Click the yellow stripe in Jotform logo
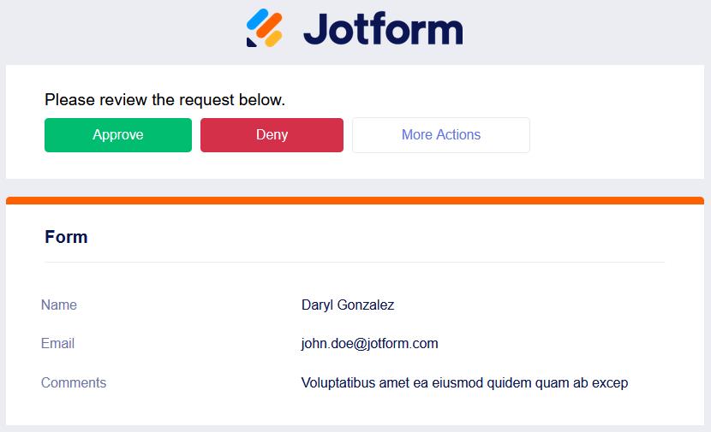Image resolution: width=711 pixels, height=432 pixels. click(x=273, y=37)
